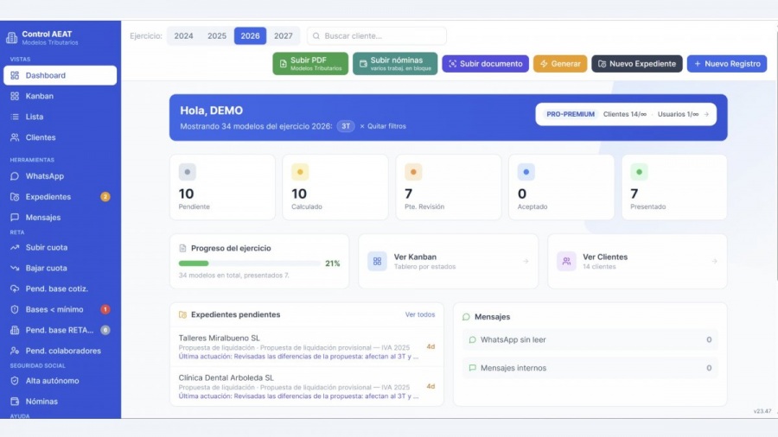Viewport: 778px width, 437px height.
Task: Focus the Buscar cliente search field
Action: tap(377, 35)
